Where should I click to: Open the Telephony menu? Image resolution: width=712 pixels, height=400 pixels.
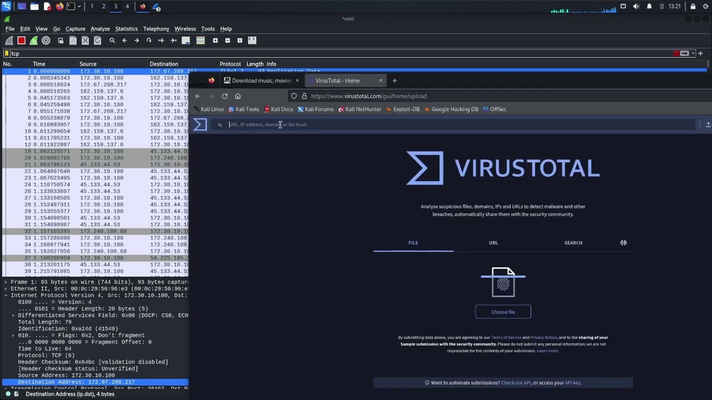[156, 29]
